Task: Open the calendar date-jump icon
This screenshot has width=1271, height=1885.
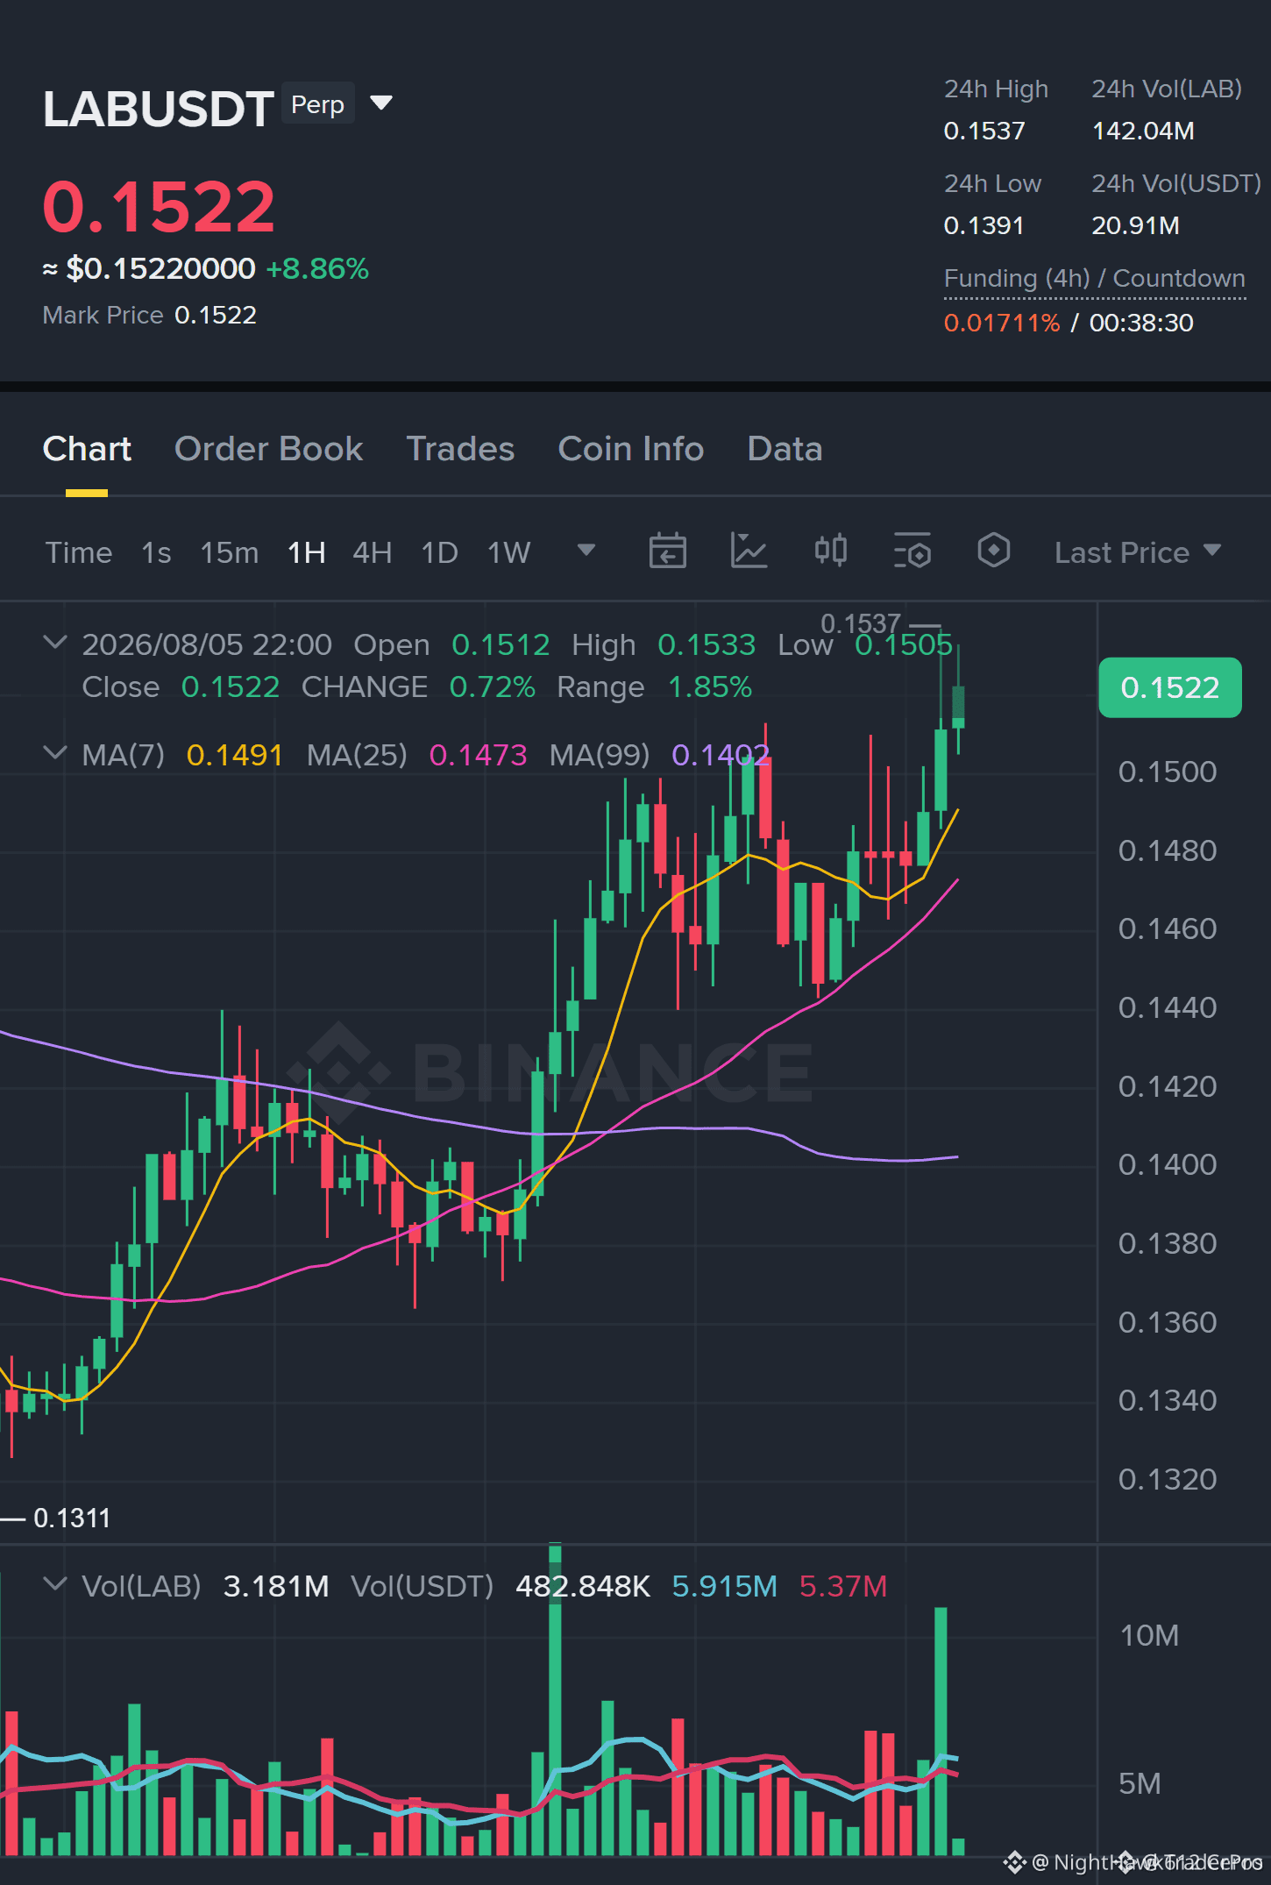Action: point(667,551)
